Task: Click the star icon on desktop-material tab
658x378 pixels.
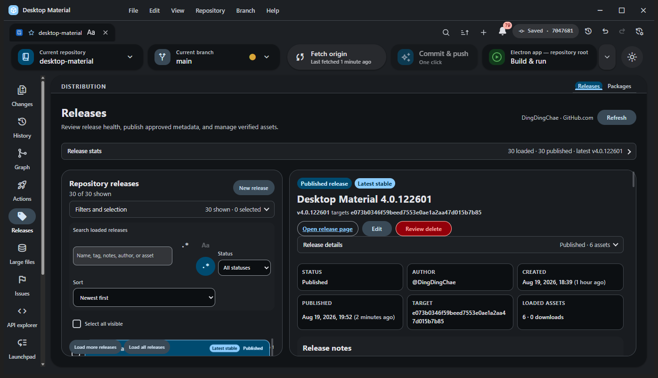Action: point(31,33)
